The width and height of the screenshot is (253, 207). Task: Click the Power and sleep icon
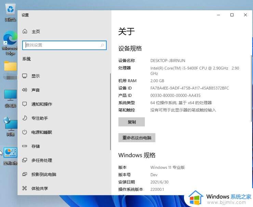25,132
